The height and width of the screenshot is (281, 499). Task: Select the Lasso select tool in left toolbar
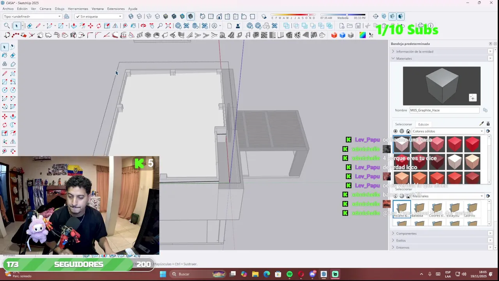pyautogui.click(x=12, y=46)
